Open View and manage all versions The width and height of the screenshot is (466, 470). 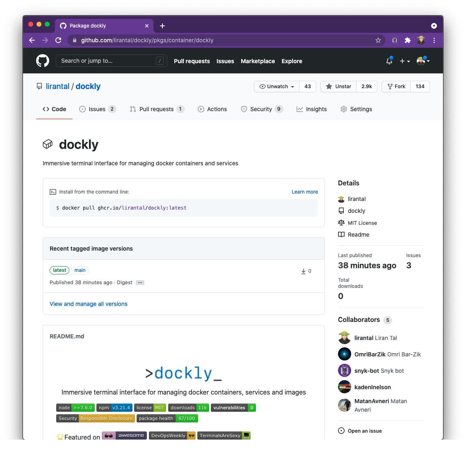tap(89, 304)
